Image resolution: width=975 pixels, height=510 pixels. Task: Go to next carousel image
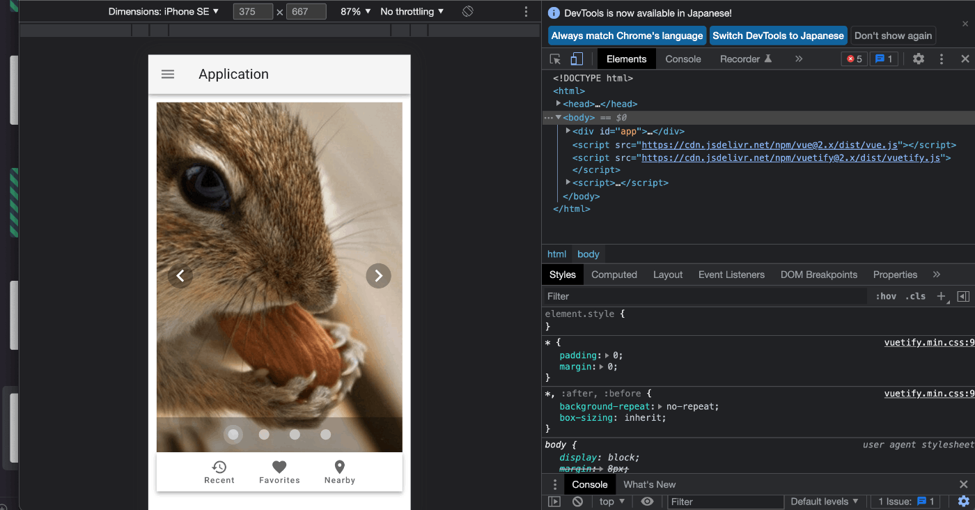pyautogui.click(x=378, y=276)
